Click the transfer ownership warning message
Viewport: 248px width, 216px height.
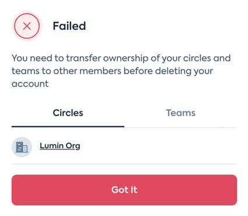tap(121, 71)
